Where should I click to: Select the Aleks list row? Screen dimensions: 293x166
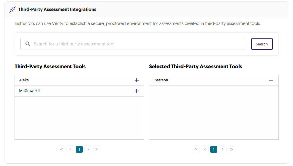click(x=71, y=80)
